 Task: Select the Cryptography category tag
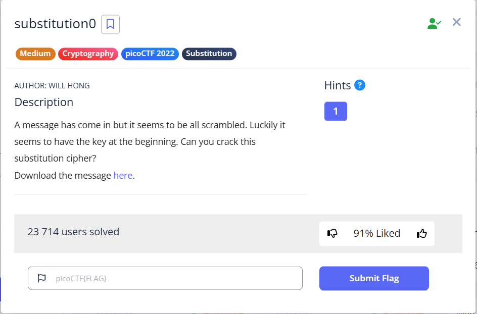tap(88, 54)
